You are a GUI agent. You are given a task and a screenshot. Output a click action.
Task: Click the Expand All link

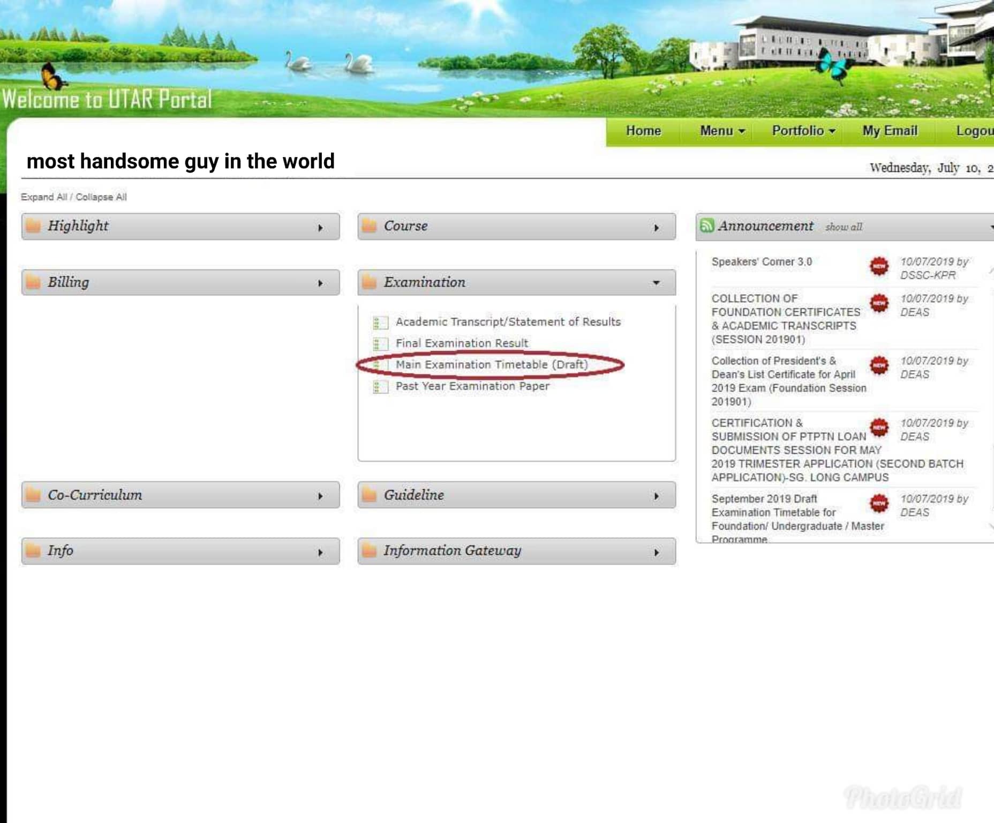(44, 197)
